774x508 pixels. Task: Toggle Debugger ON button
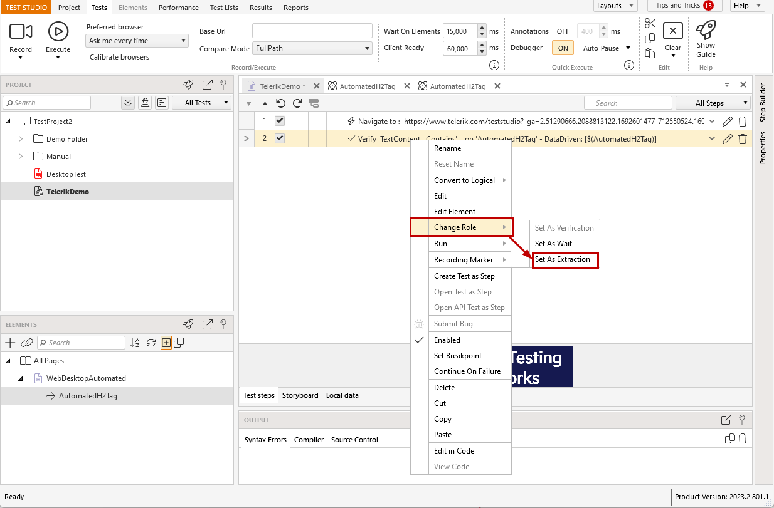(x=563, y=48)
